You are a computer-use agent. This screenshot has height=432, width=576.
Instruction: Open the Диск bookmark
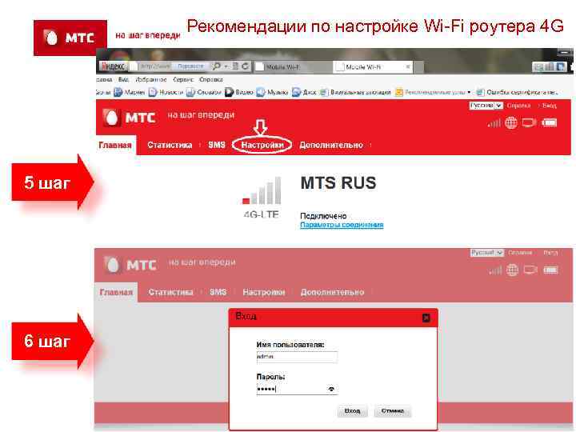[304, 92]
